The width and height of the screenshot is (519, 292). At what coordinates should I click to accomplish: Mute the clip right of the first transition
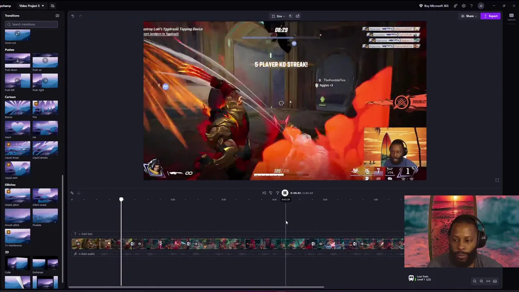pyautogui.click(x=139, y=244)
